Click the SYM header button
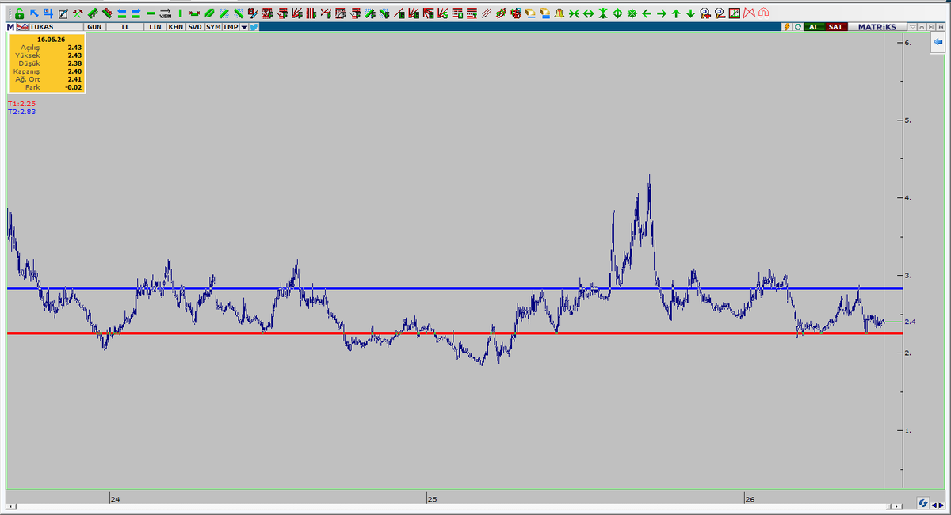Viewport: 951px width, 515px height. (x=213, y=27)
